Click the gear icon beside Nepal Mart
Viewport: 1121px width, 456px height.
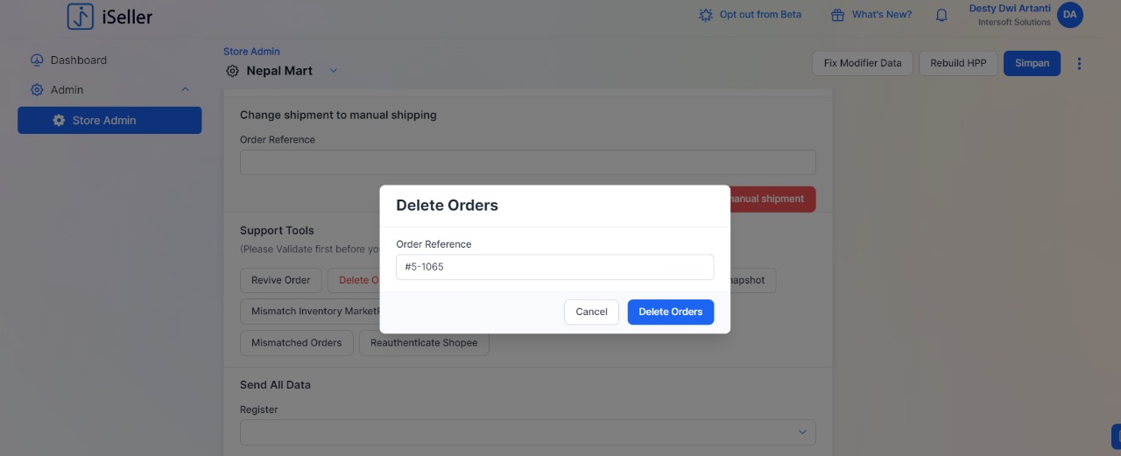232,71
